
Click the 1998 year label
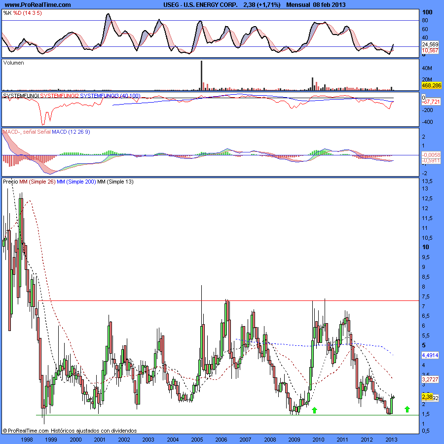pos(27,440)
